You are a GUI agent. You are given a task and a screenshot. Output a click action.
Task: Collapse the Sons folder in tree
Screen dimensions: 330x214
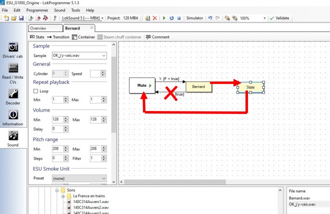(x=57, y=190)
